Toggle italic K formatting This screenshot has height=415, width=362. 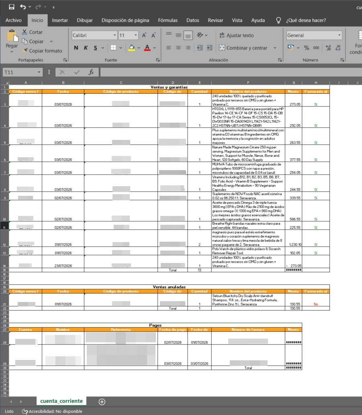coord(86,48)
